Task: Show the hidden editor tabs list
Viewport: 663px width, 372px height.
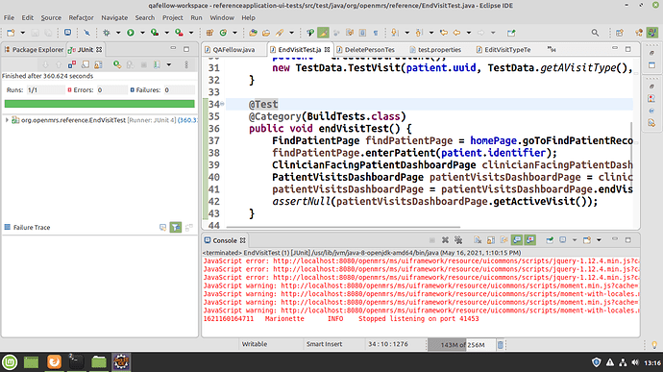Action: (x=552, y=50)
